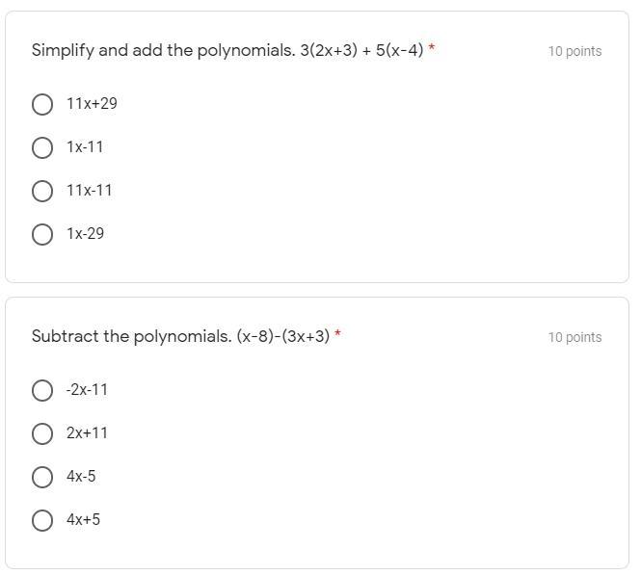Pick the 1x-29 radio circle
This screenshot has height=575, width=641.
(x=42, y=234)
